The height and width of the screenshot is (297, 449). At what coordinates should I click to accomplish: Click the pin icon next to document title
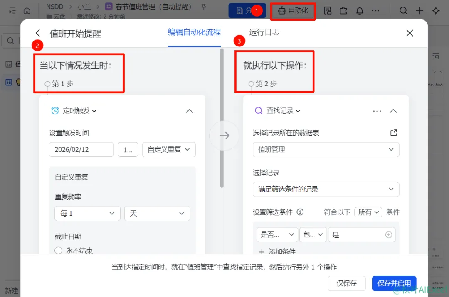pos(204,6)
